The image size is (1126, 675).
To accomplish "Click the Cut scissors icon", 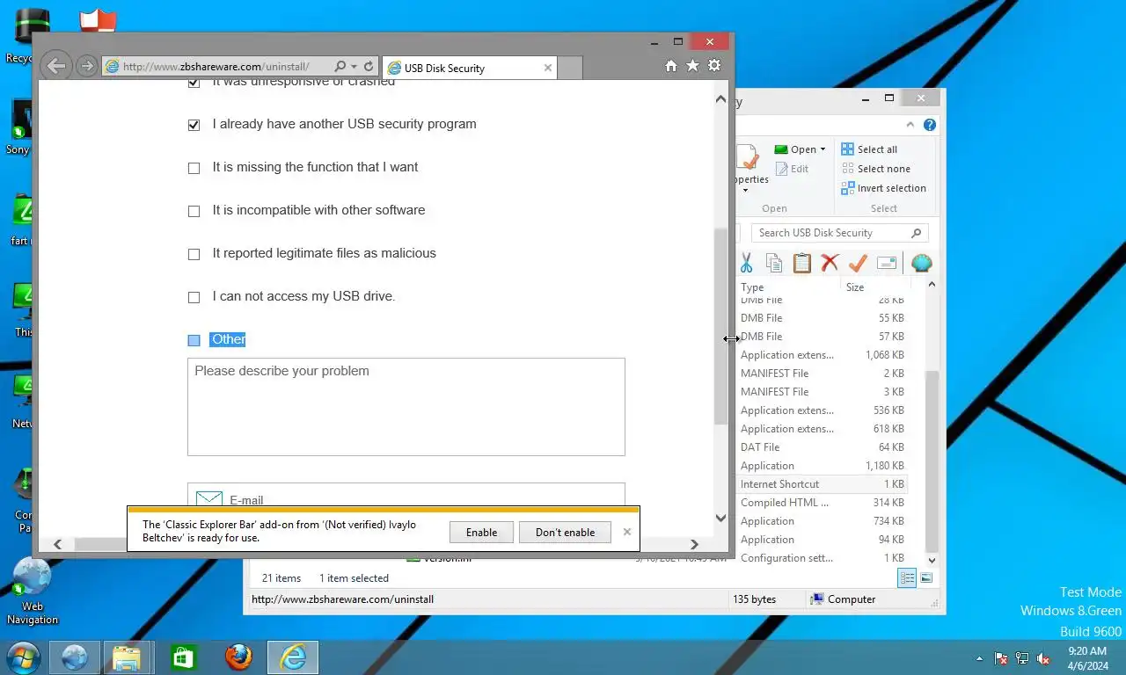I will (746, 263).
